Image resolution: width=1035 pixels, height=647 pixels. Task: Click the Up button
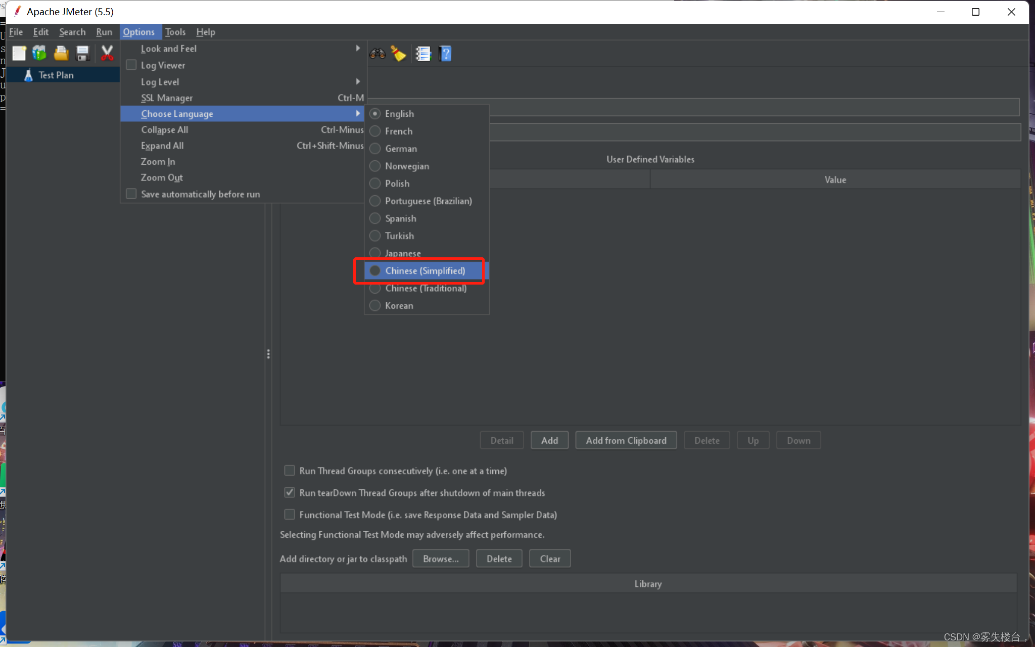tap(753, 440)
